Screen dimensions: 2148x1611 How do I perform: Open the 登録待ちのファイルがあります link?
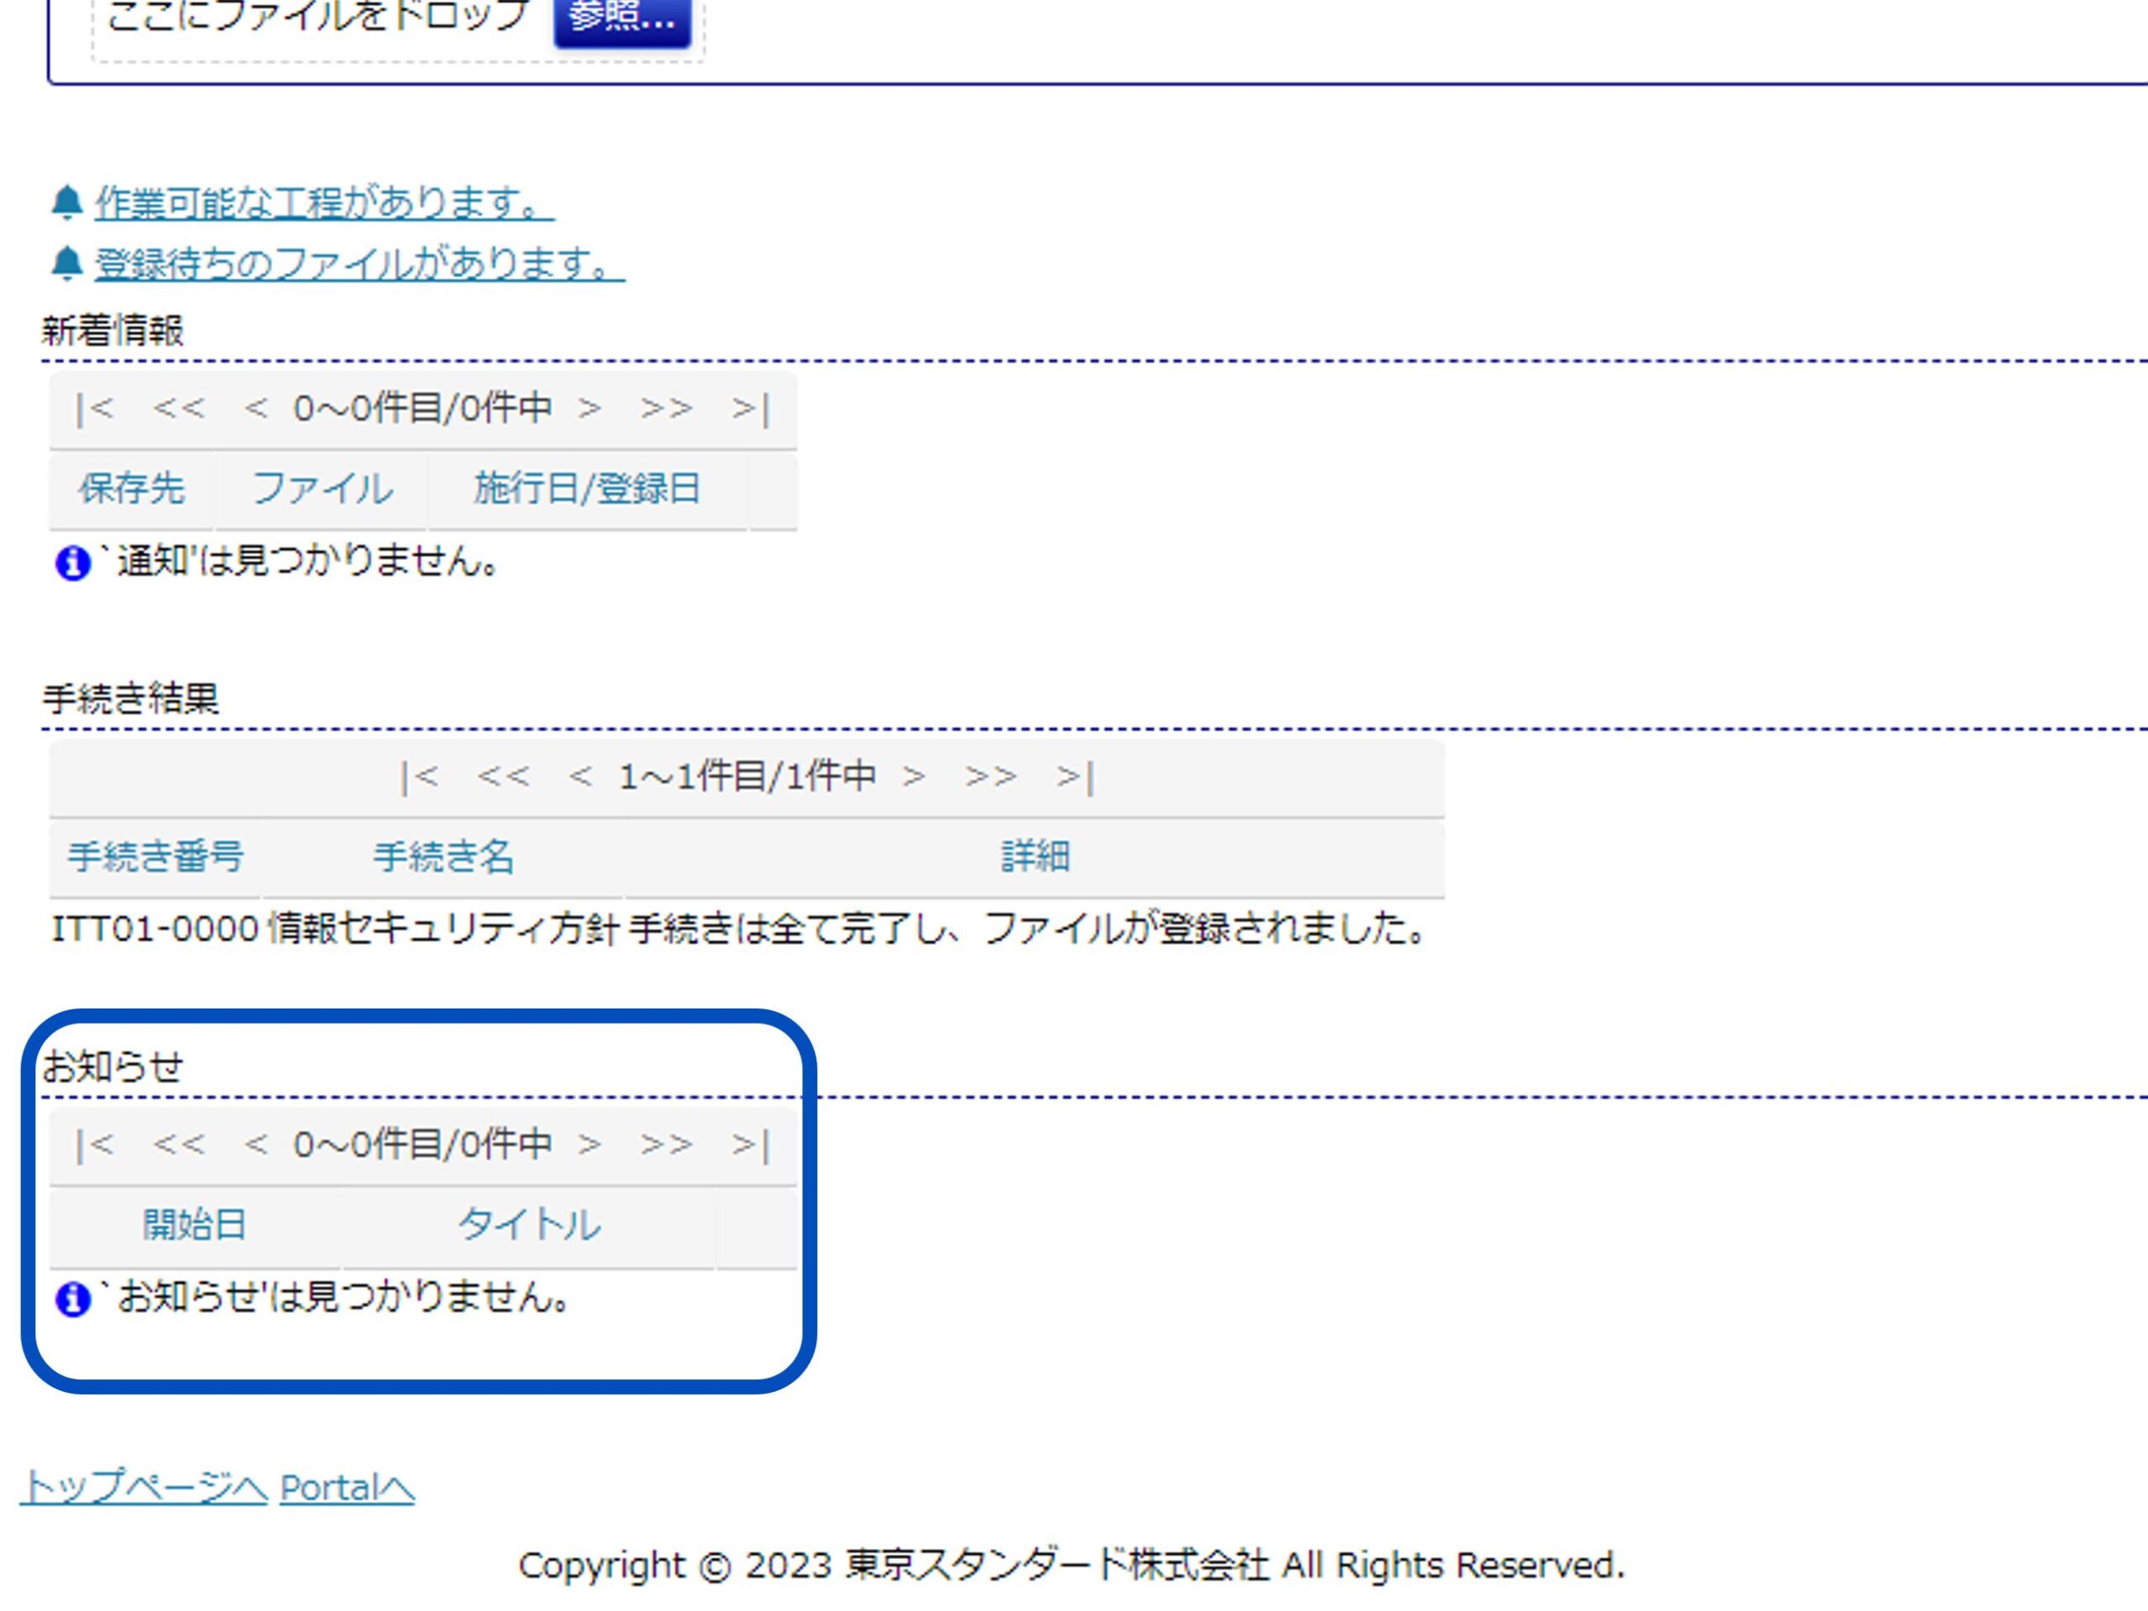tap(358, 263)
